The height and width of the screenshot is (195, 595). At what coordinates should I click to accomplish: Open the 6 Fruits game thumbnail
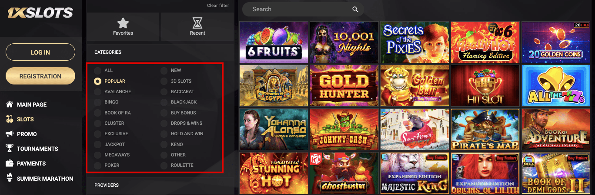(x=274, y=42)
